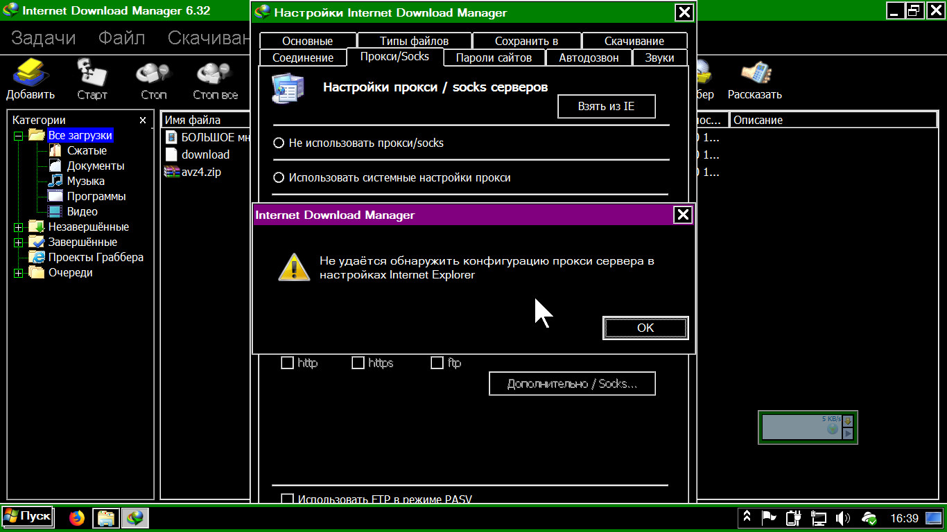
Task: Switch to the Пароли сайтов tab
Action: pos(494,58)
